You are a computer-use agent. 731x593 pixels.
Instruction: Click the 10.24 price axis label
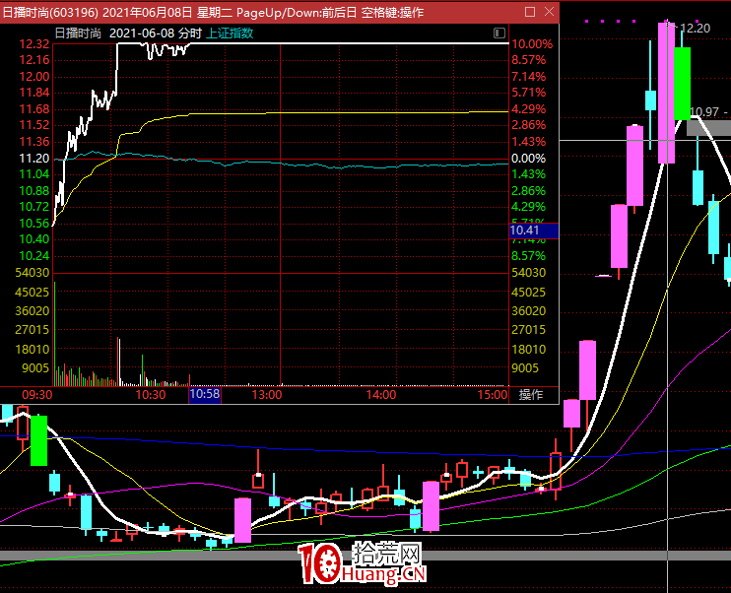[34, 256]
